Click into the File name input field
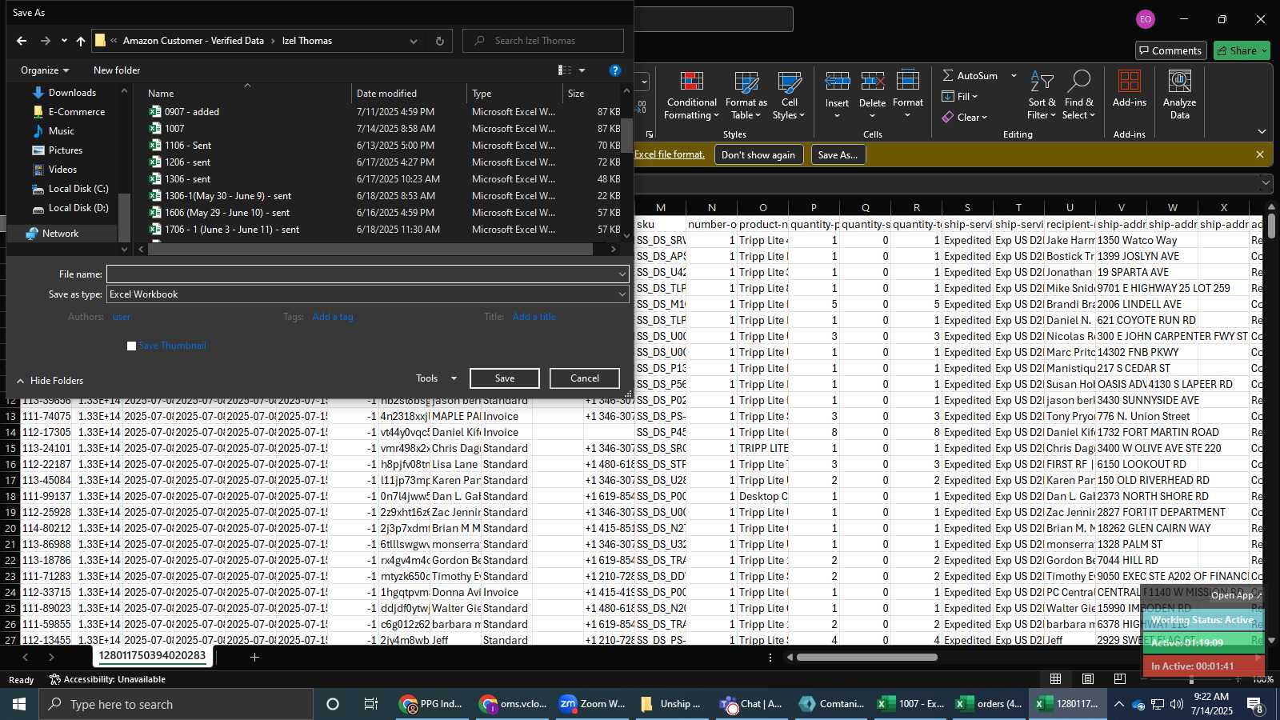Screen dimensions: 1280x720 coord(362,274)
